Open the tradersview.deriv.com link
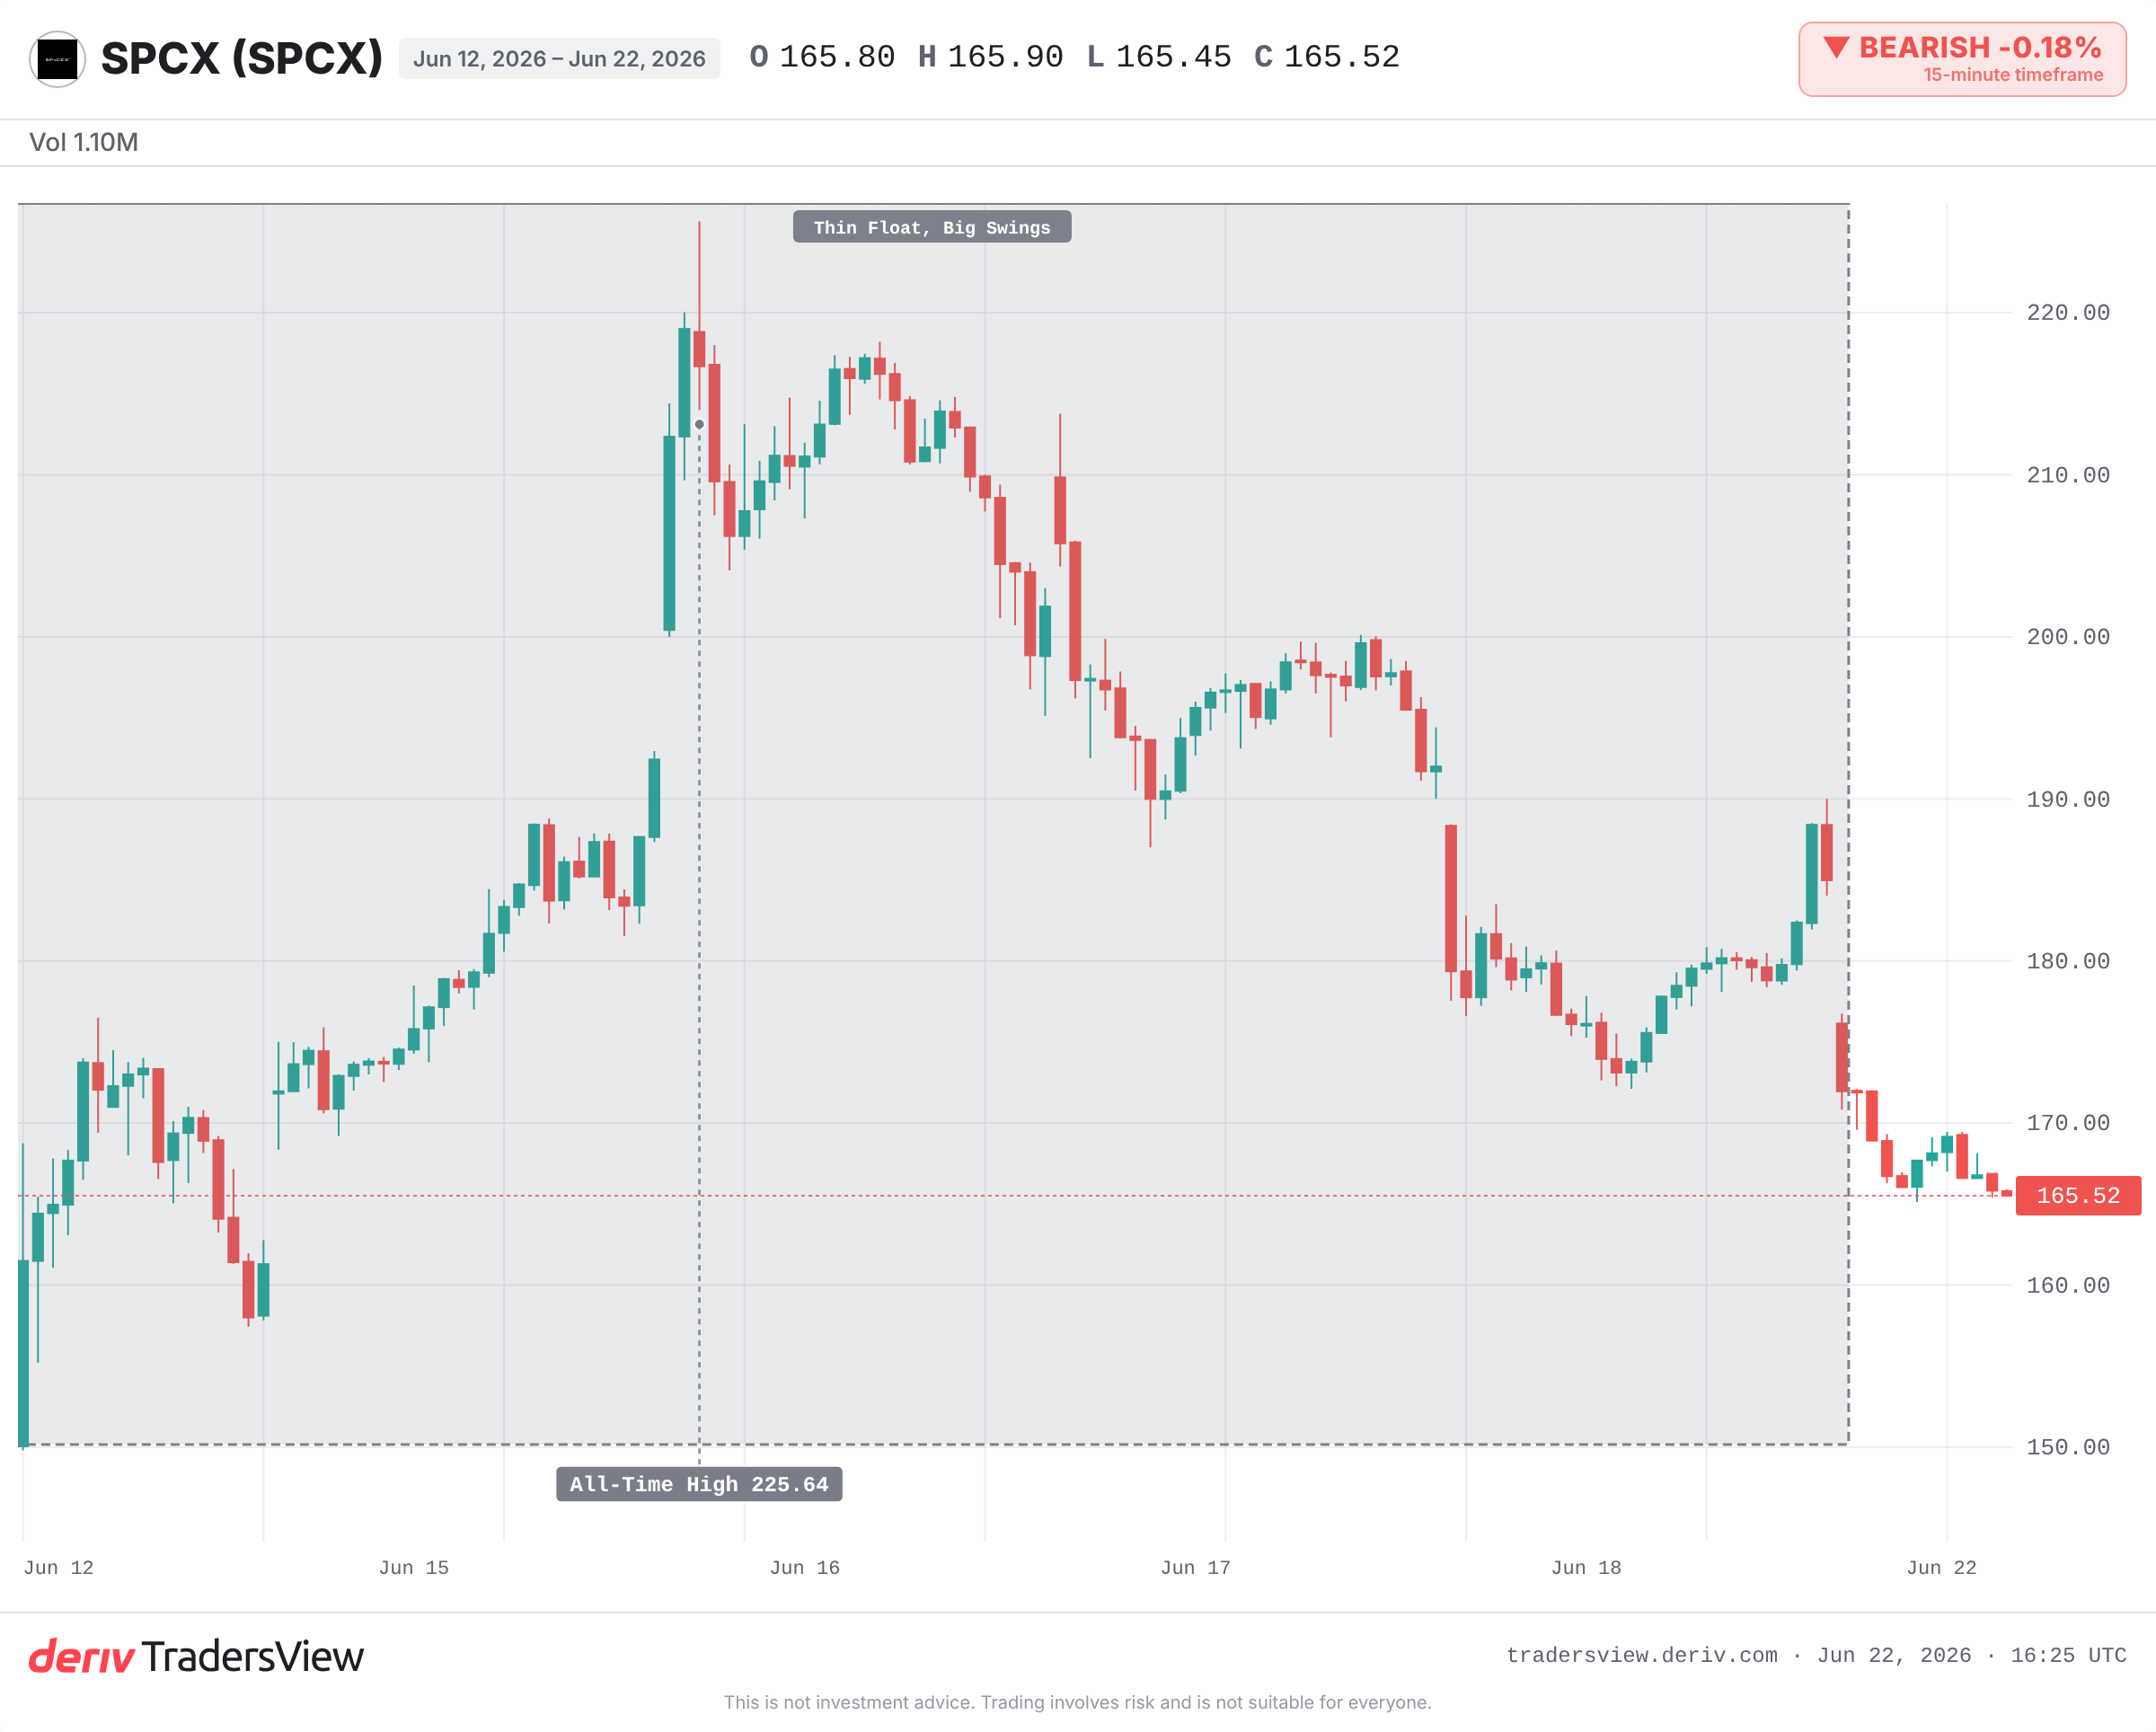The height and width of the screenshot is (1732, 2156). pyautogui.click(x=1642, y=1655)
